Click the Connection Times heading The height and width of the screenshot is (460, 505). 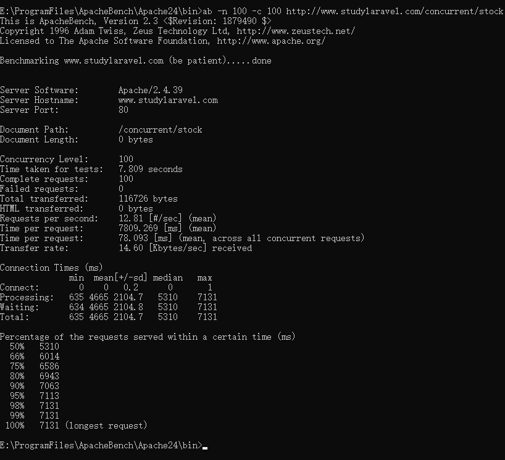(x=51, y=268)
